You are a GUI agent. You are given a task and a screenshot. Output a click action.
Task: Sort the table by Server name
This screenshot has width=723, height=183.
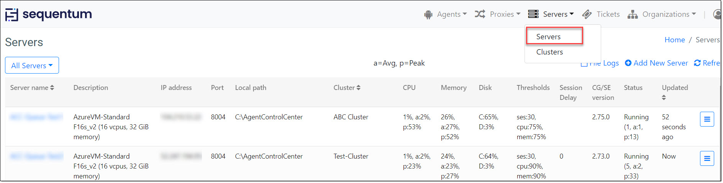(32, 88)
